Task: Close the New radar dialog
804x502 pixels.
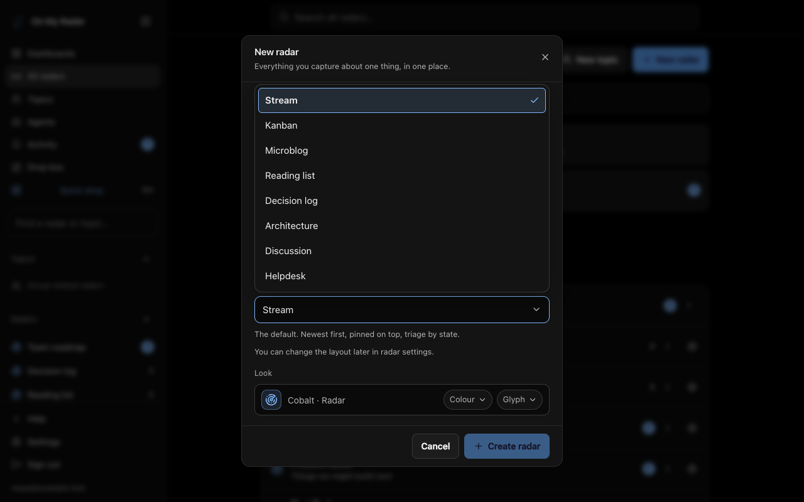Action: coord(545,57)
